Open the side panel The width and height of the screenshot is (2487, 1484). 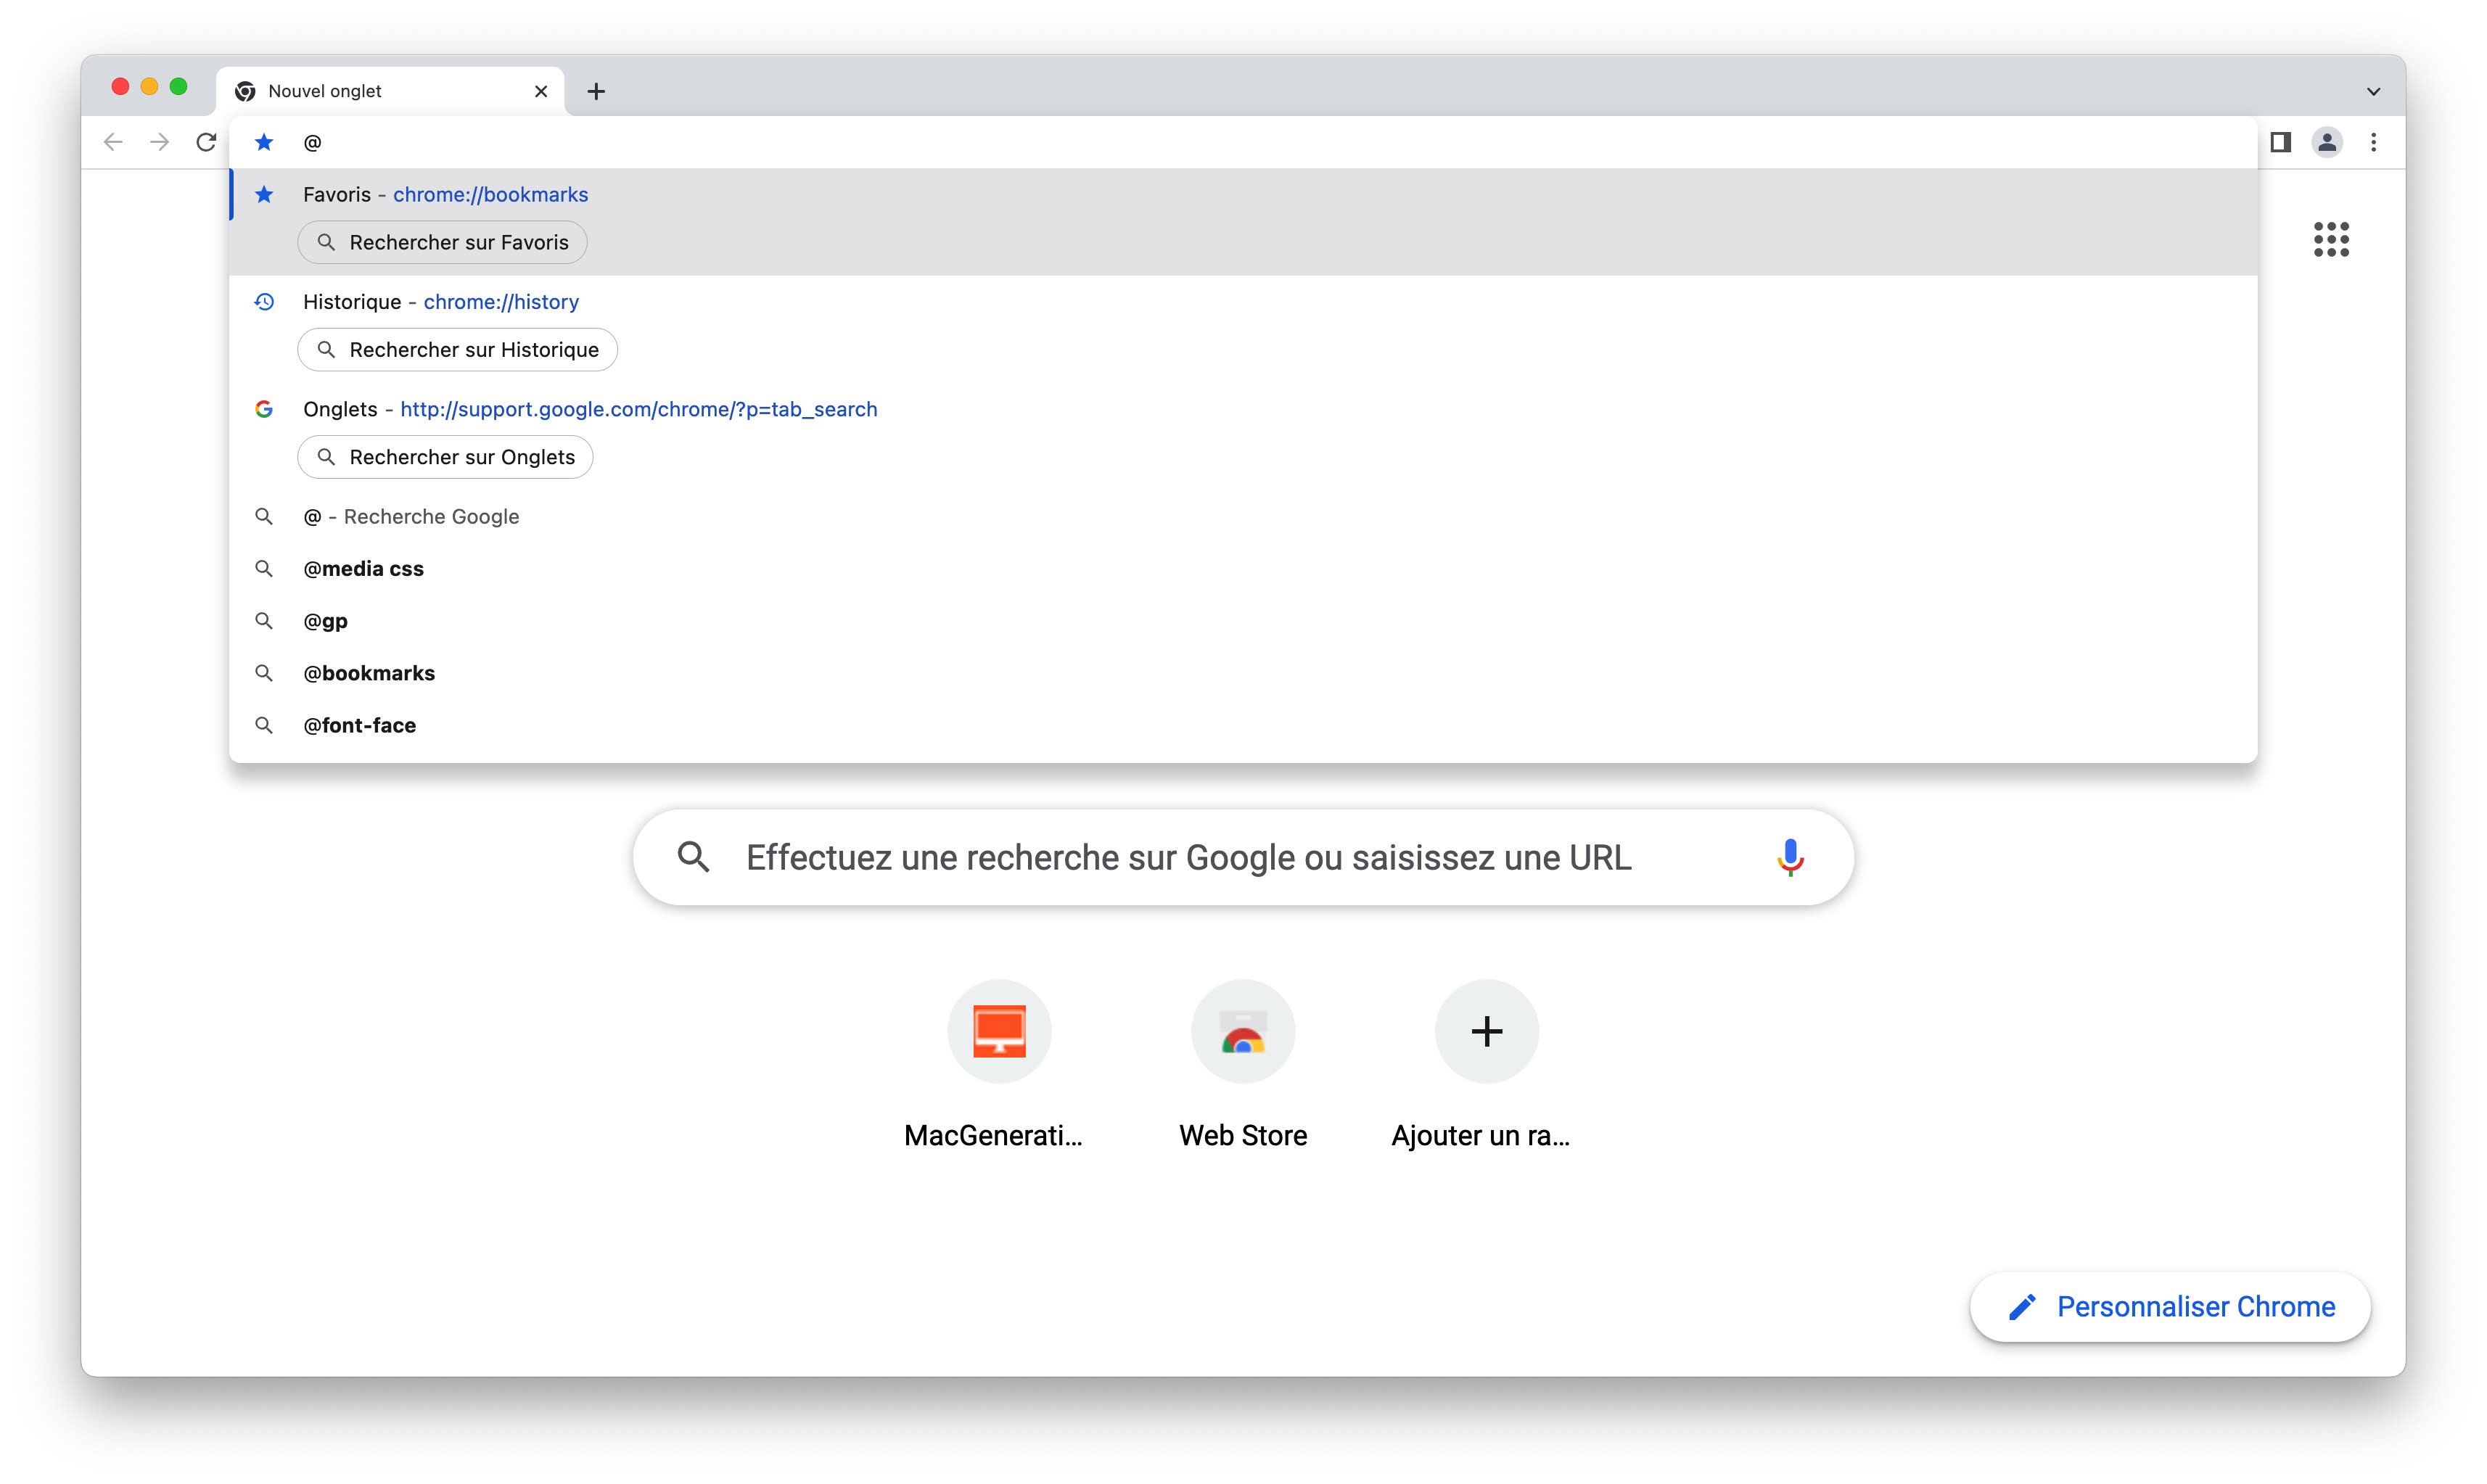point(2280,141)
